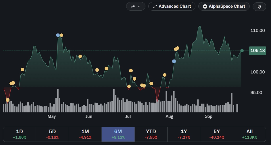Screen dimensions: 271x145
Task: Select the 5D time range
Action: (52, 134)
